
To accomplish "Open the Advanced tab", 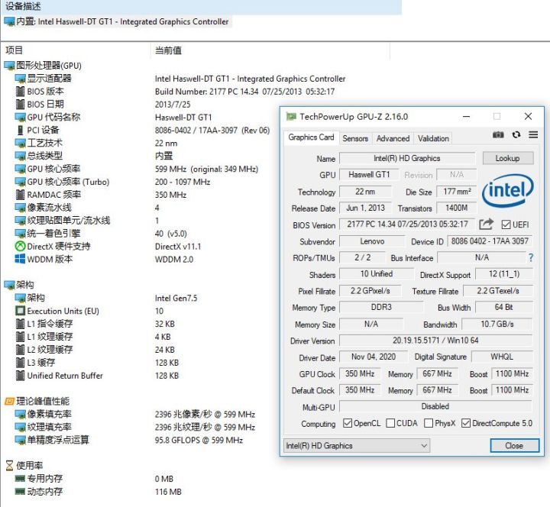I will pos(393,138).
